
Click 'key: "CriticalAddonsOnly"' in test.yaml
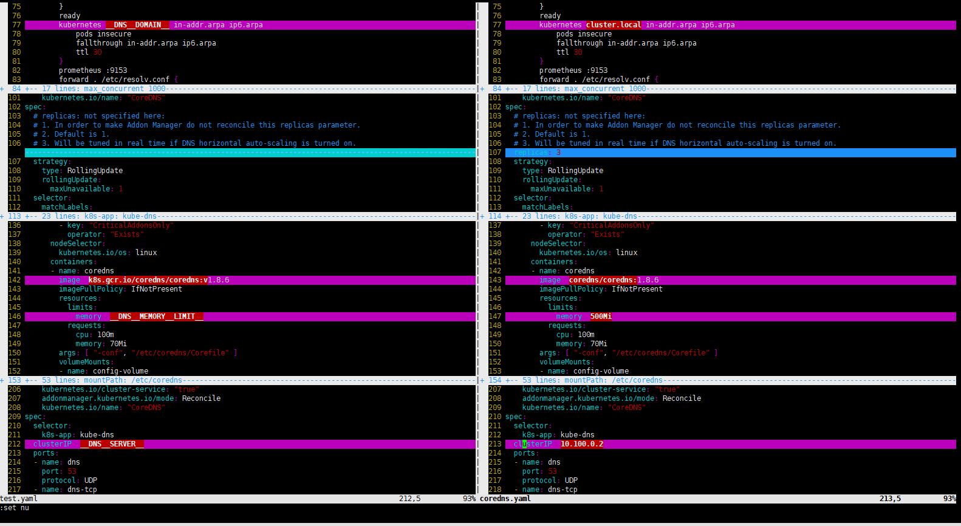117,225
